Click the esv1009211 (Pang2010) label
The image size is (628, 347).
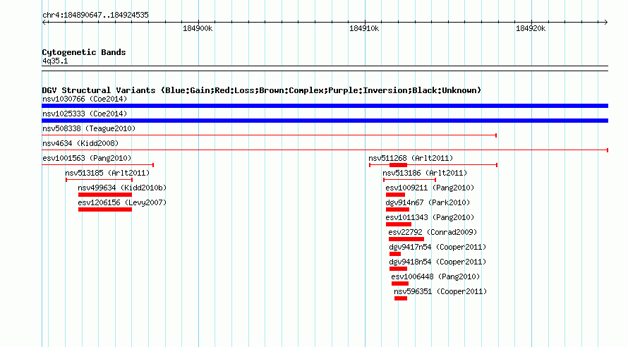430,188
